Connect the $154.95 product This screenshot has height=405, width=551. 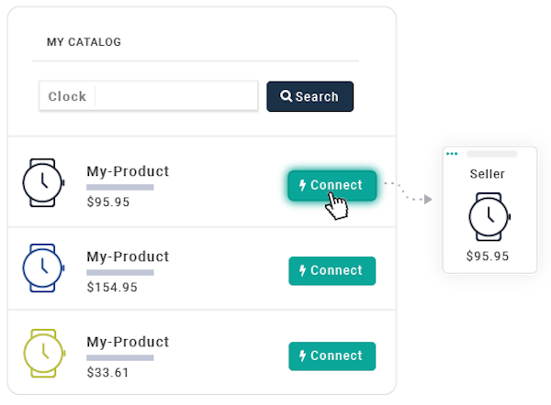click(x=332, y=270)
